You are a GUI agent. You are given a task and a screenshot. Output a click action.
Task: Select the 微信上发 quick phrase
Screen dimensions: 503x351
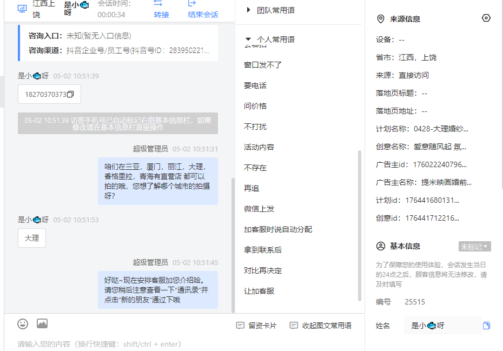(x=259, y=209)
